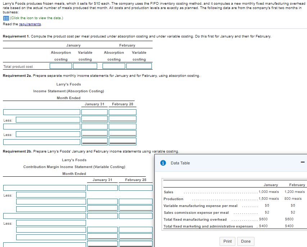Click 'Requirement 2b.' heading text
Image resolution: width=307 pixels, height=247 pixels.
[x=17, y=151]
